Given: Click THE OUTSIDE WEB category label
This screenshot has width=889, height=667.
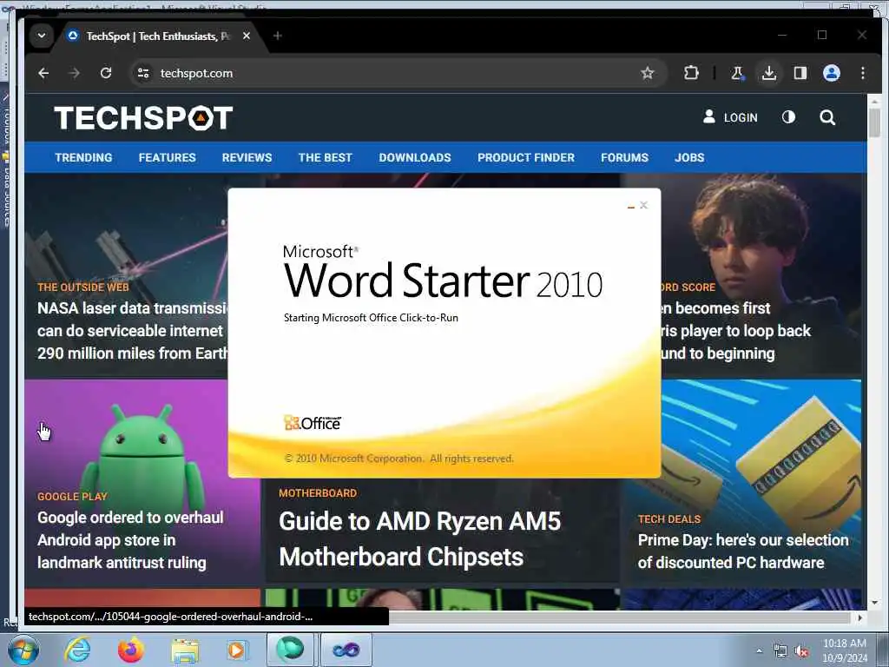Looking at the screenshot, I should [x=83, y=287].
